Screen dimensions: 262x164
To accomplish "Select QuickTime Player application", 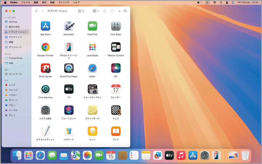I will pos(69,68).
